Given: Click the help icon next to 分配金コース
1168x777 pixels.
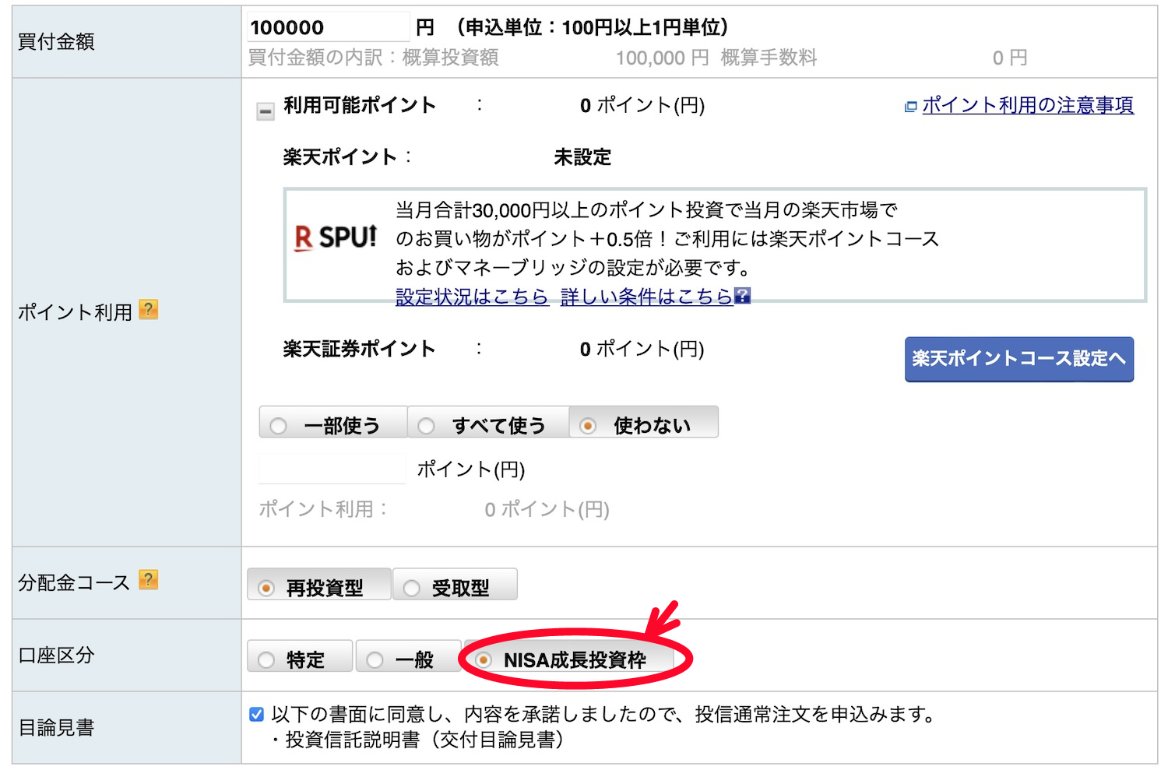Looking at the screenshot, I should point(148,580).
